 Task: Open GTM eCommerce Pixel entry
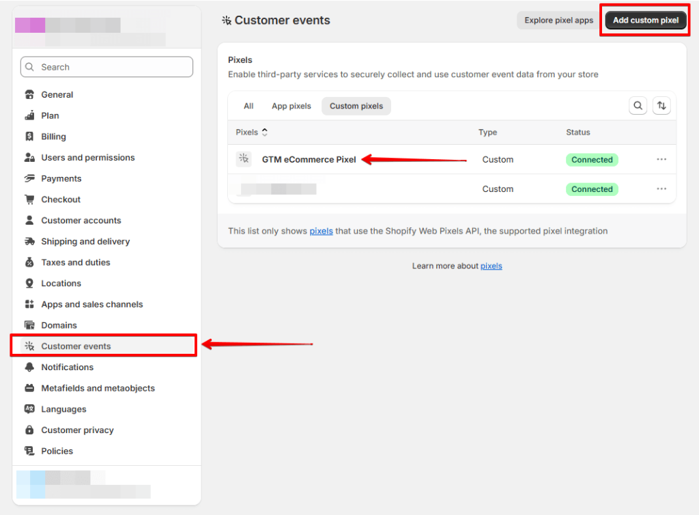click(309, 159)
